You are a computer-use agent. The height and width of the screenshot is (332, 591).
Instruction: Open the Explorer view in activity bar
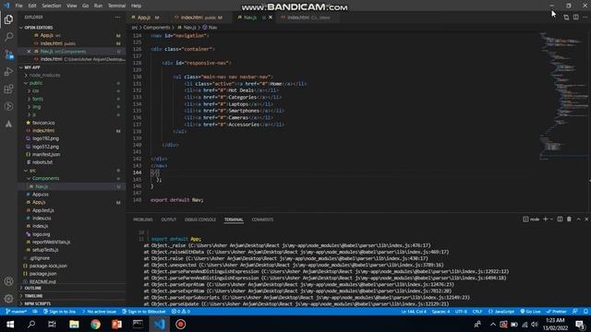pos(8,19)
